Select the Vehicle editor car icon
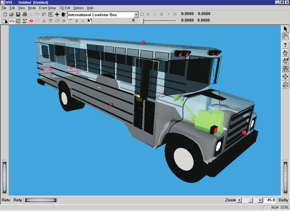The image size is (290, 211). click(x=12, y=21)
